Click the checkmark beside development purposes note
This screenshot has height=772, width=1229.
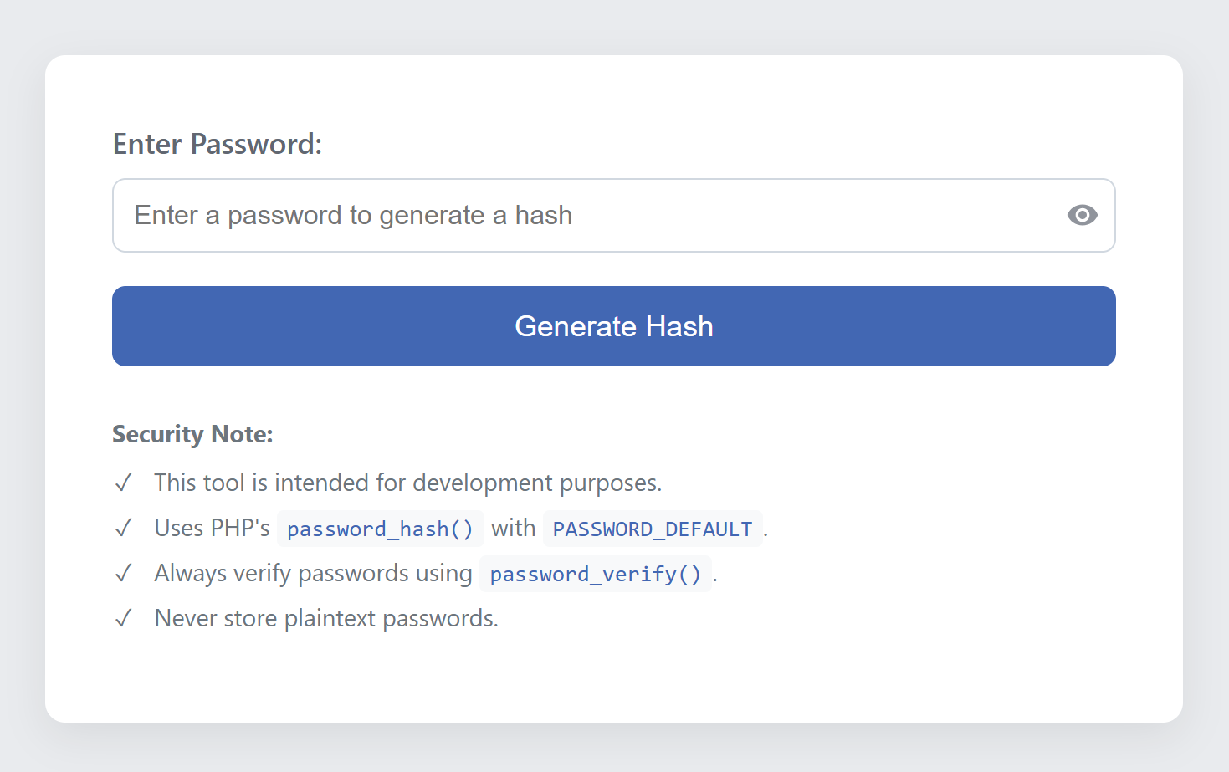(x=124, y=483)
